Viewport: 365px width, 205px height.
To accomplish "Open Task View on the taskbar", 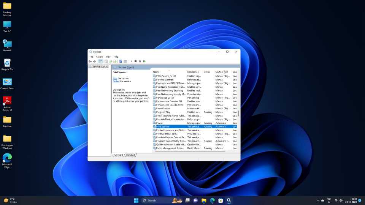I will pos(187,200).
